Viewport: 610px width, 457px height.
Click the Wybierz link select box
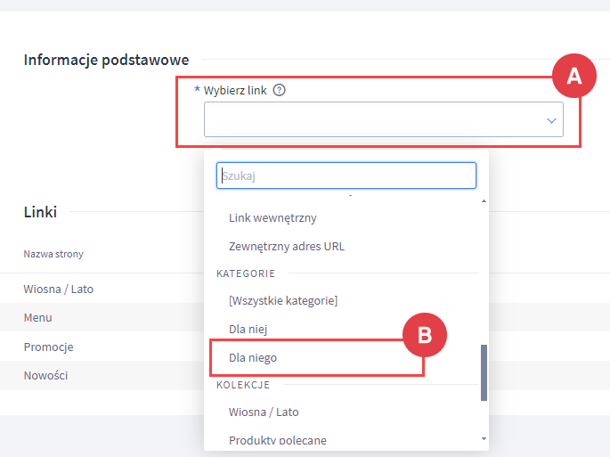click(x=374, y=120)
